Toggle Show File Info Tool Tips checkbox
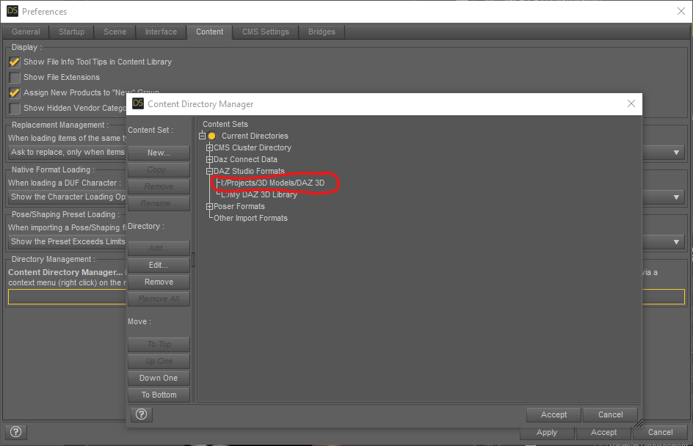693x446 pixels. [15, 62]
